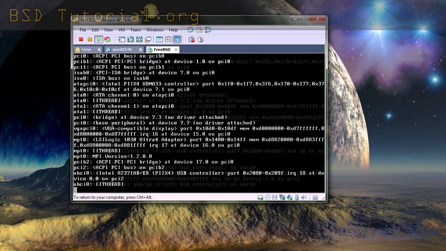Screen dimensions: 446x251
Task: Switch to the openBSD48 tab
Action: (122, 50)
